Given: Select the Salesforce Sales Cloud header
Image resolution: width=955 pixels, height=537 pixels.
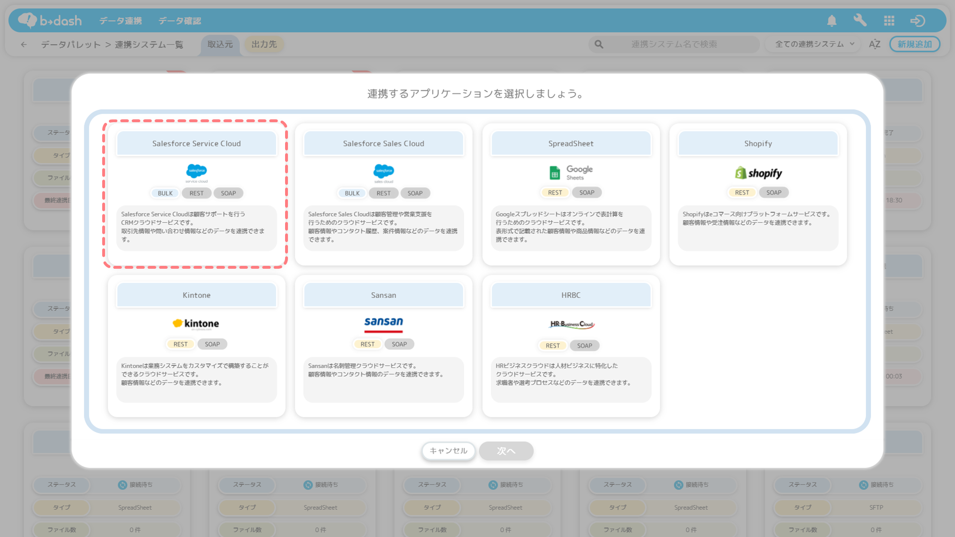Looking at the screenshot, I should pyautogui.click(x=383, y=143).
